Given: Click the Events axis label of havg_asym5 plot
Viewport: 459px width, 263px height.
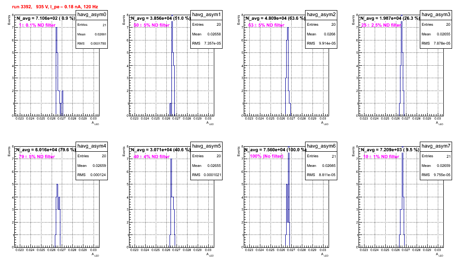Looking at the screenshot, I should click(x=124, y=151).
